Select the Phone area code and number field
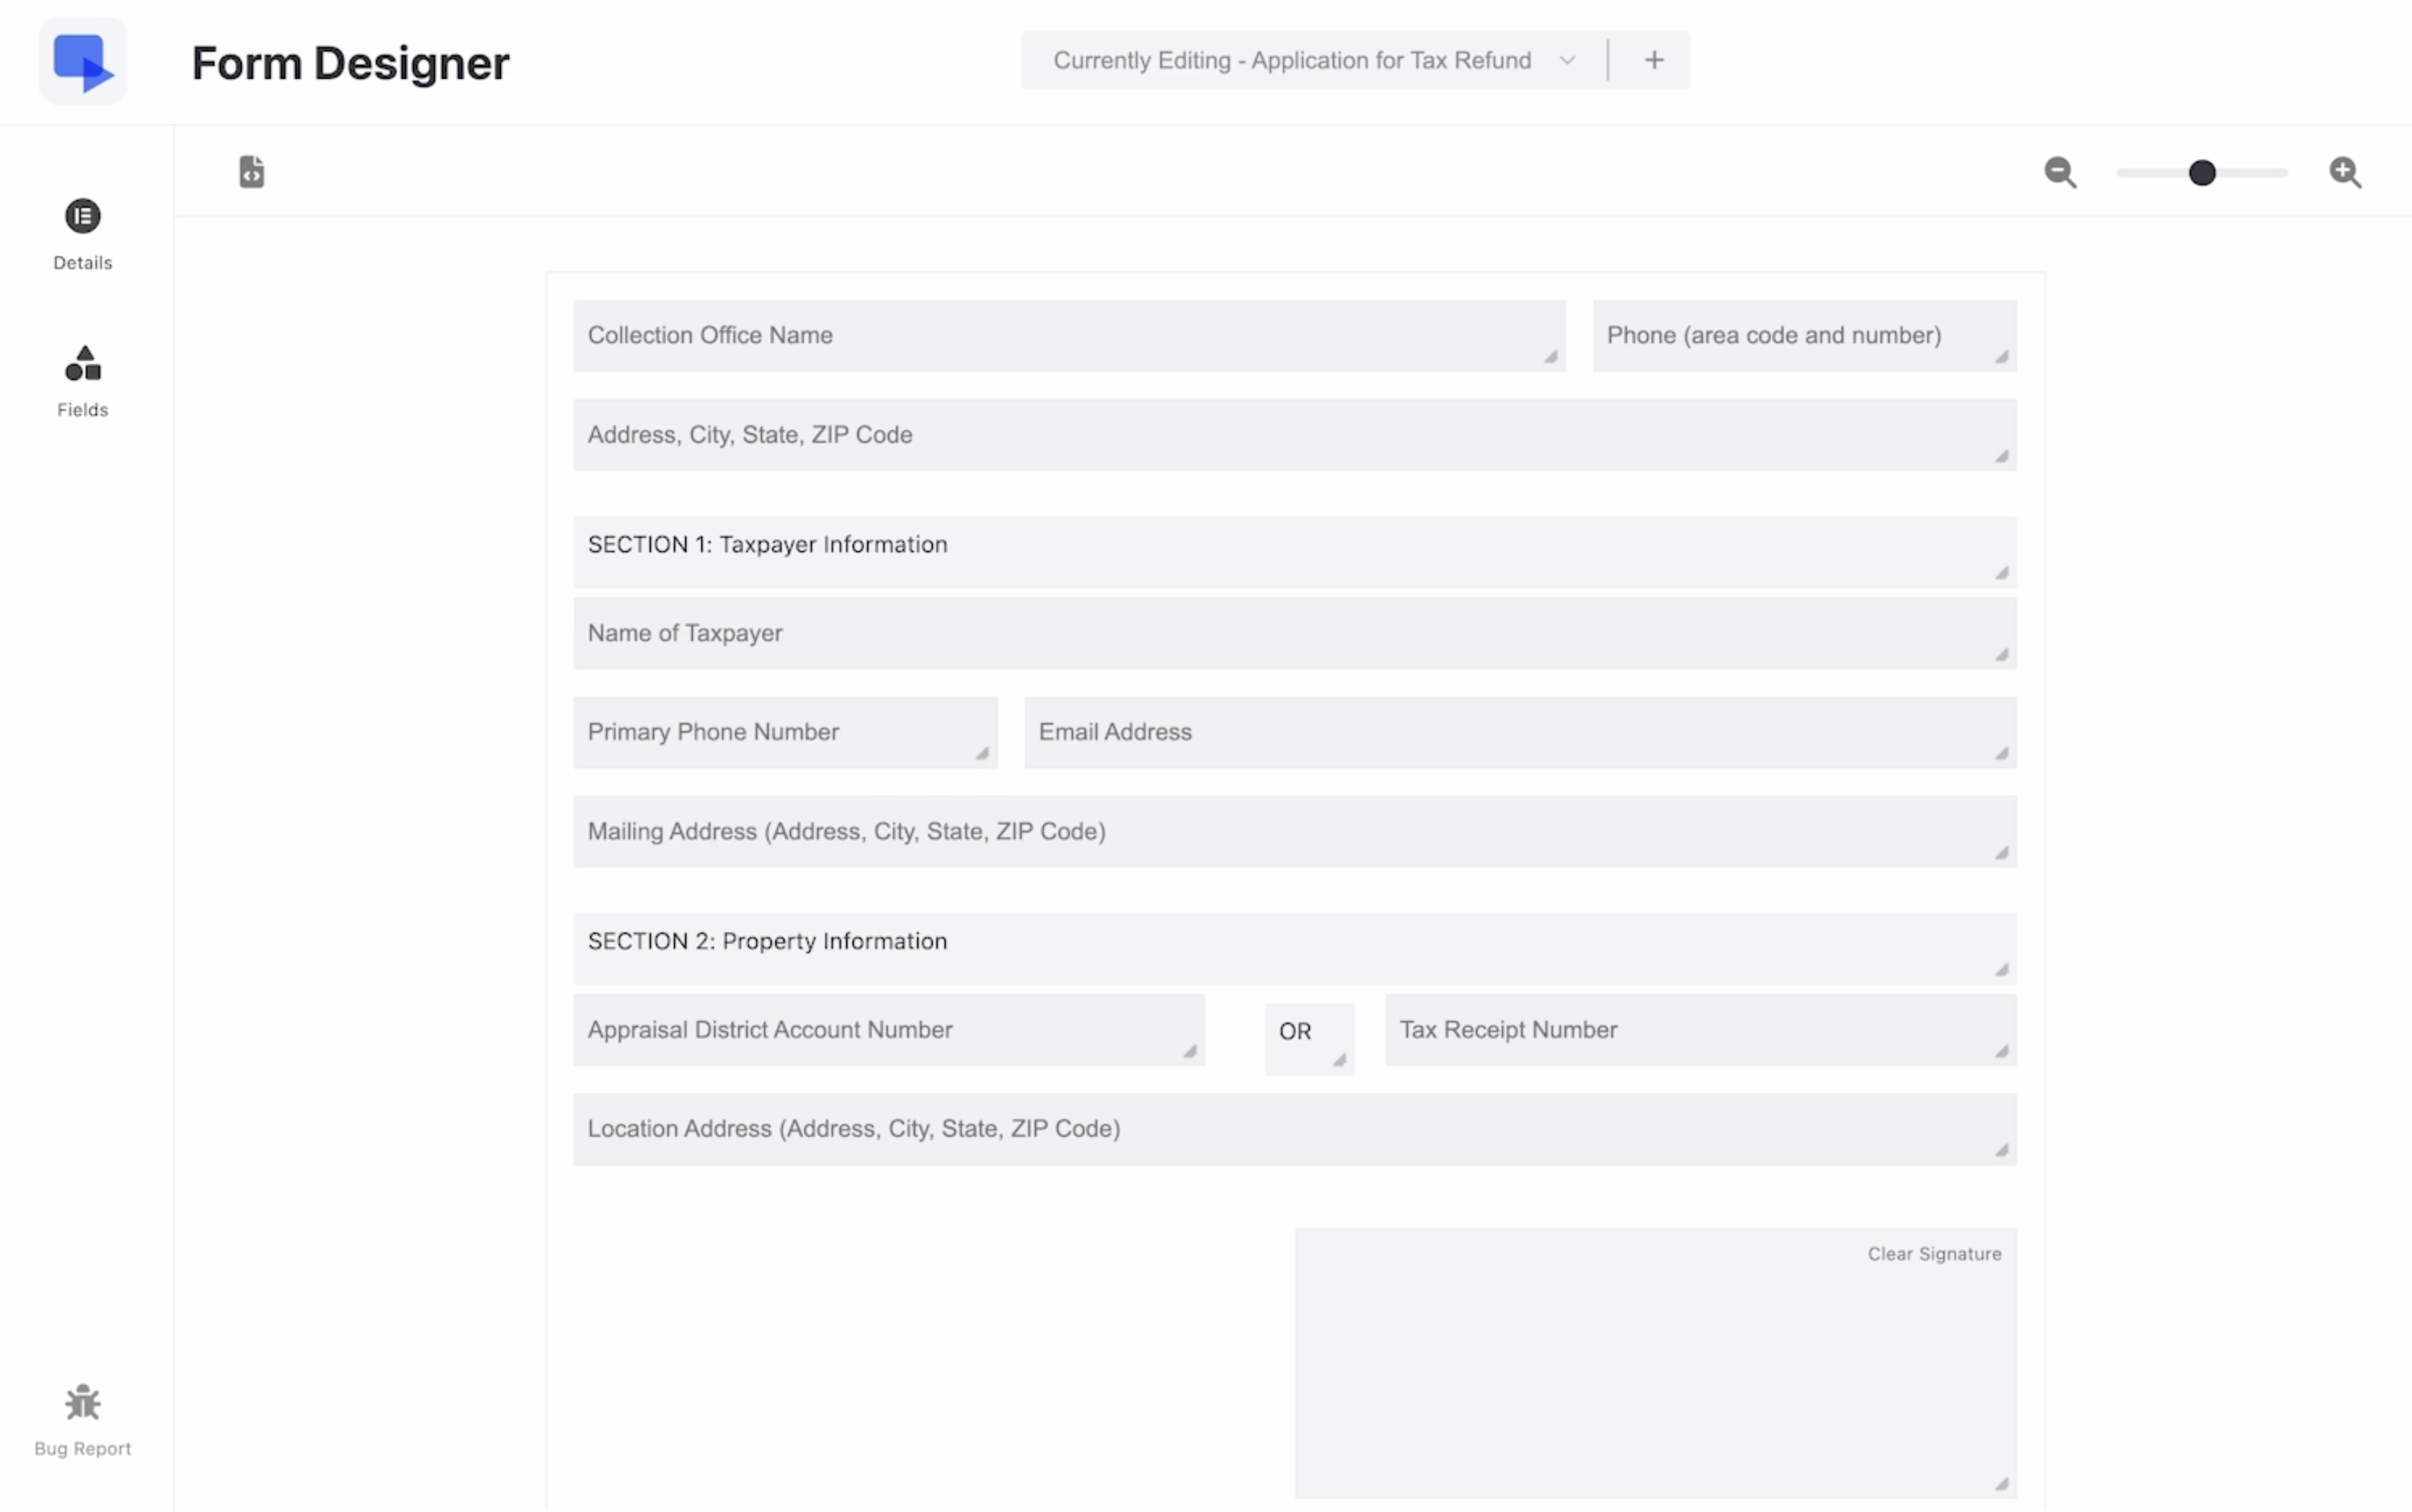 pyautogui.click(x=1803, y=335)
